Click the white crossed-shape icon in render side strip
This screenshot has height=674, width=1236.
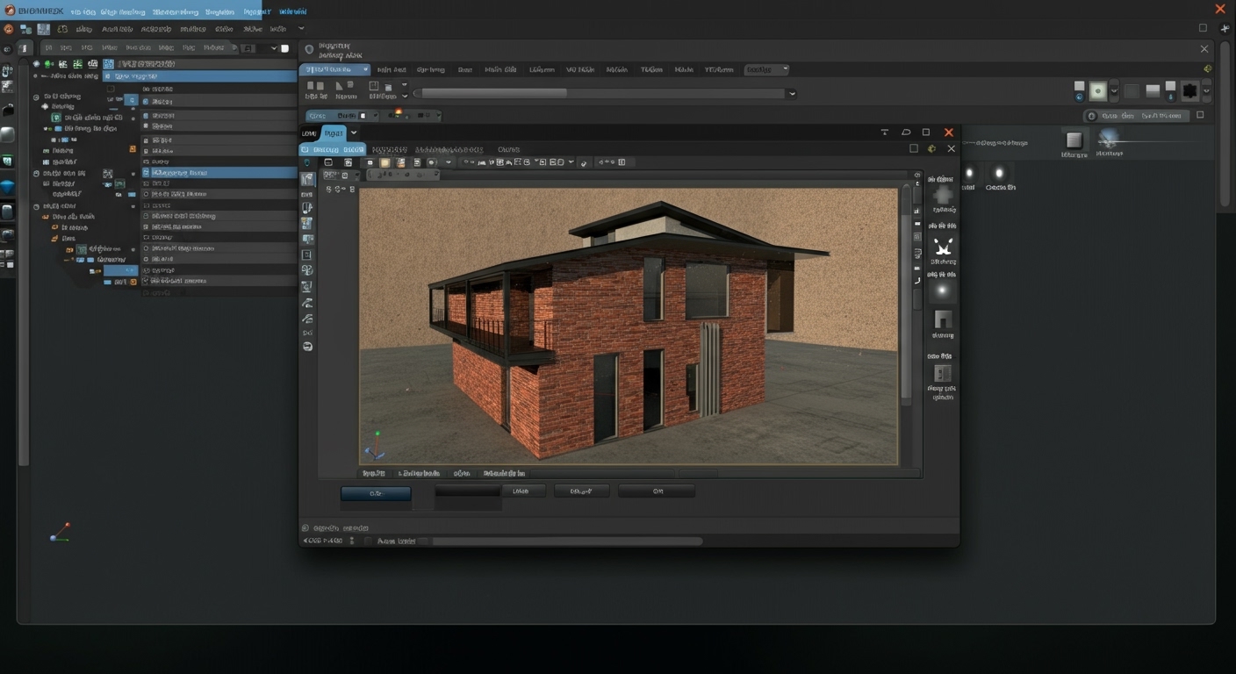(x=943, y=246)
